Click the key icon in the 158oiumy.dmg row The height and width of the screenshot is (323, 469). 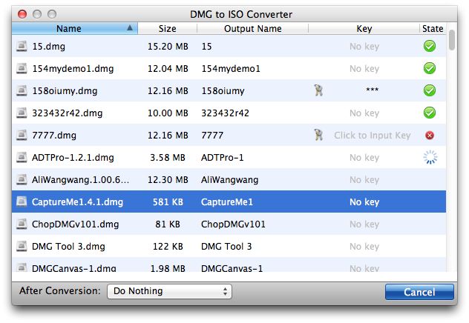(318, 90)
